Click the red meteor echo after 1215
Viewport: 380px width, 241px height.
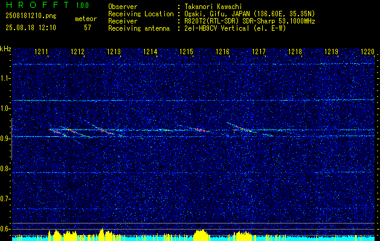point(202,130)
